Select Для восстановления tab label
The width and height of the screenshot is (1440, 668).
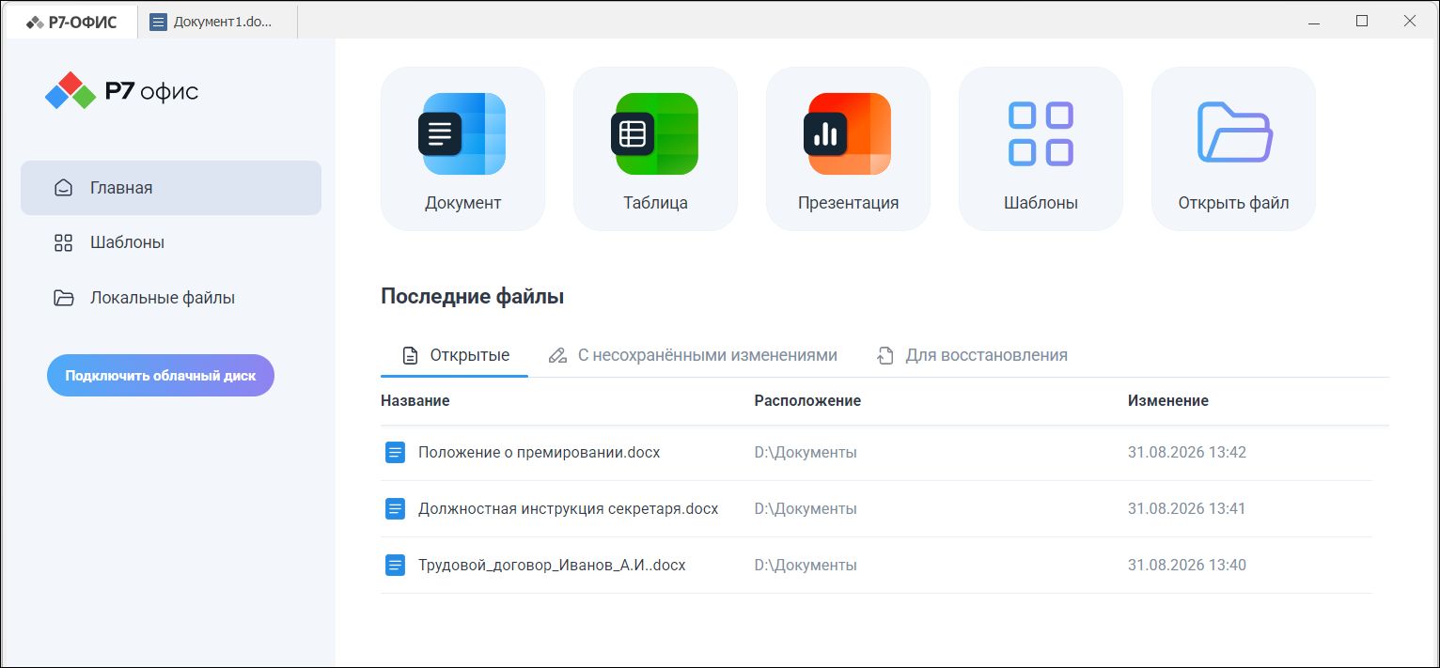point(987,355)
